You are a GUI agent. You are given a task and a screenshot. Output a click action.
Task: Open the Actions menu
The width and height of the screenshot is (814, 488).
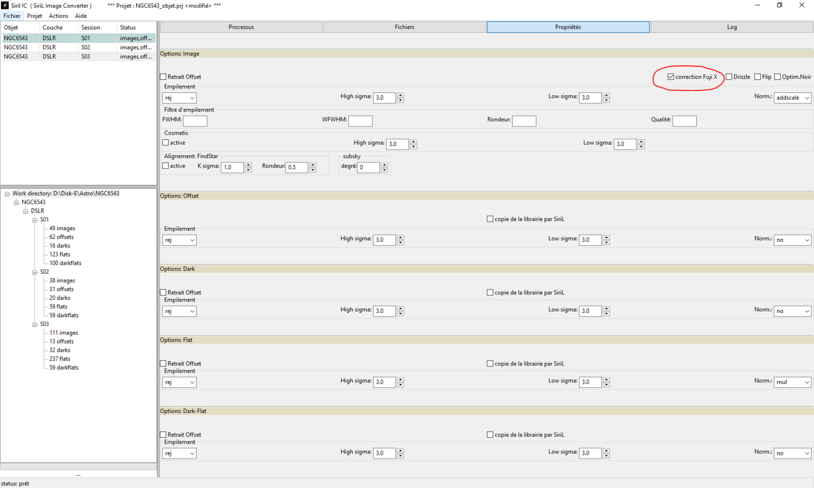point(59,16)
